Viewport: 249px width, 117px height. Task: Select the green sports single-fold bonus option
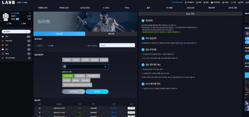68,76
